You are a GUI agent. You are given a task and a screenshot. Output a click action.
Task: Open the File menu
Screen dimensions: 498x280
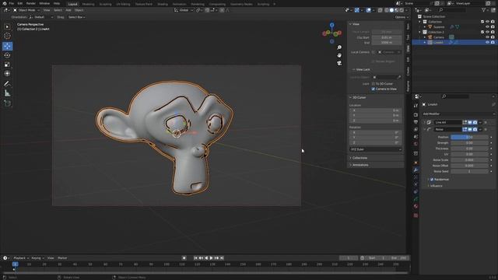pyautogui.click(x=12, y=3)
